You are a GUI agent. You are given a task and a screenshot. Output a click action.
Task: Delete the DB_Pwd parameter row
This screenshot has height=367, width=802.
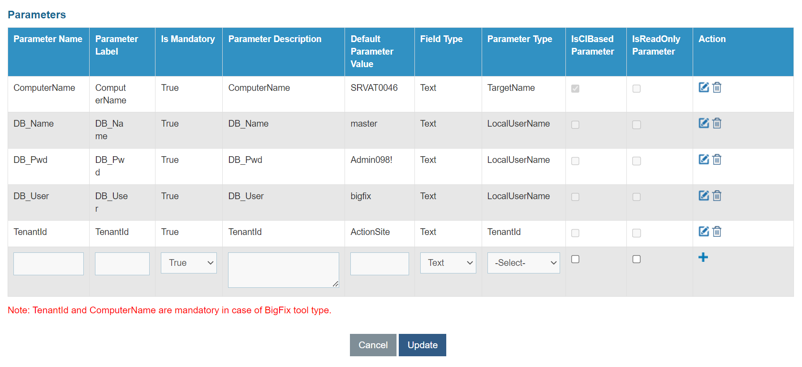click(717, 159)
